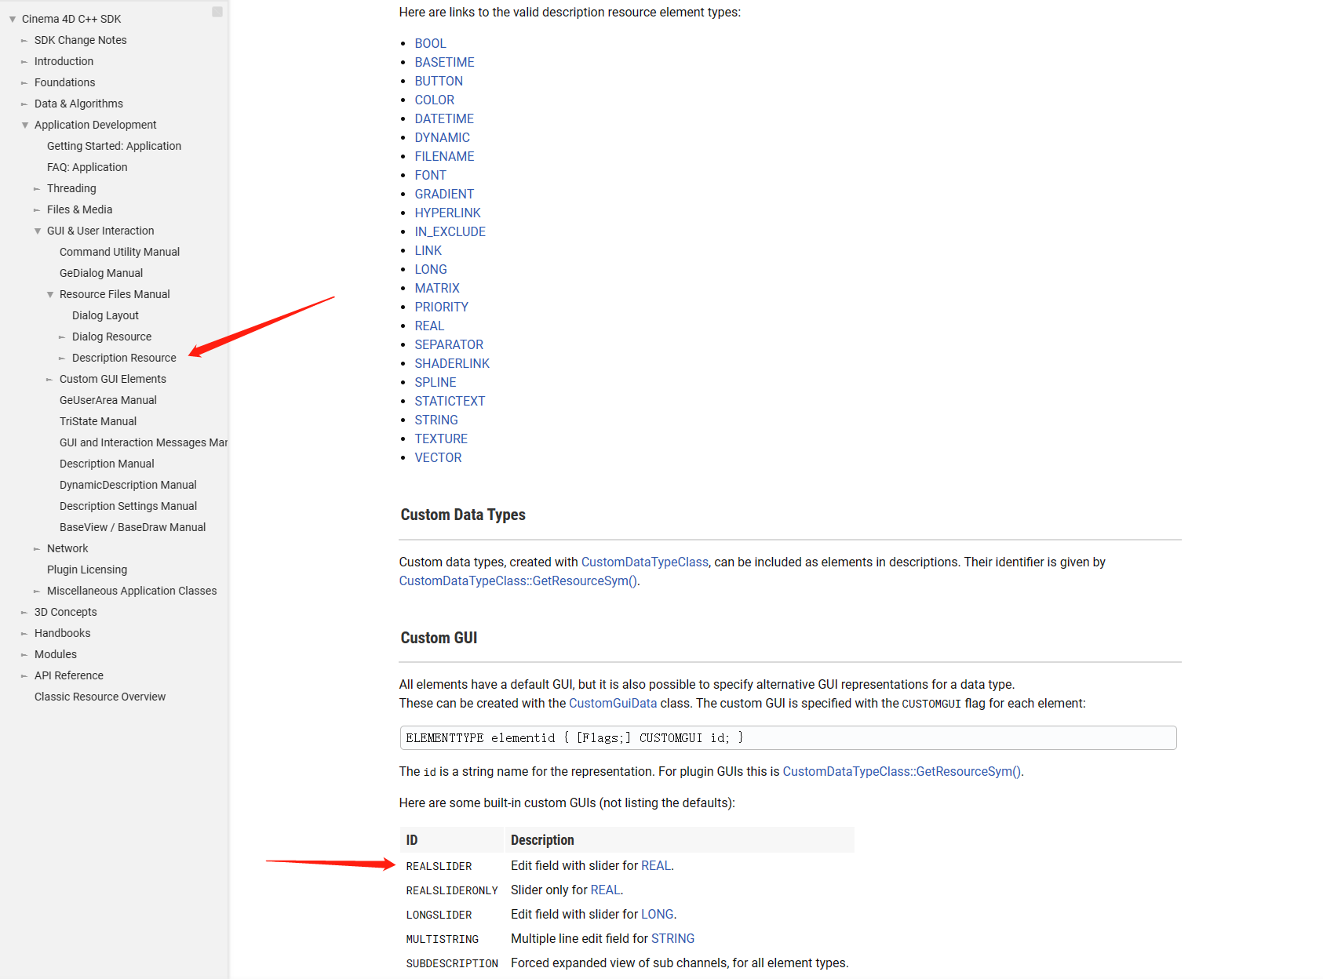1323x979 pixels.
Task: Open Handbooks section
Action: (62, 633)
